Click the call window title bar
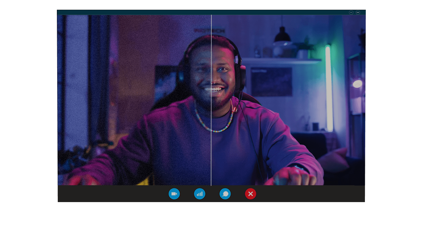Image resolution: width=431 pixels, height=231 pixels. (201, 12)
